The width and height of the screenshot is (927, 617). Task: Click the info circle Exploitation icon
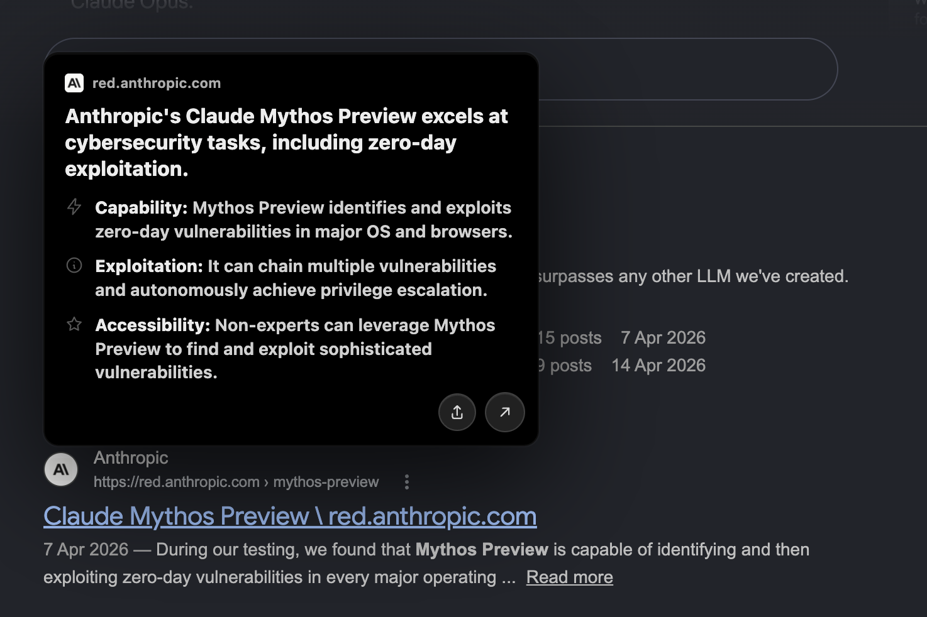coord(74,265)
